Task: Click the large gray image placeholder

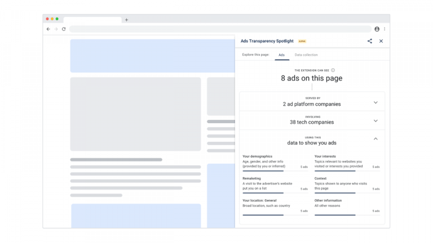Action: (135, 114)
